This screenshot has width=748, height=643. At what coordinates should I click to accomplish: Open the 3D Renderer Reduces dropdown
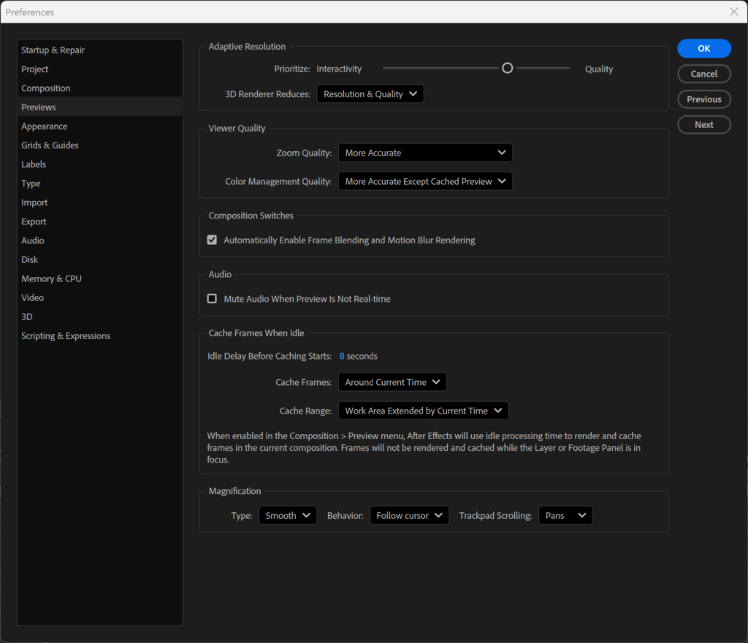(x=370, y=94)
